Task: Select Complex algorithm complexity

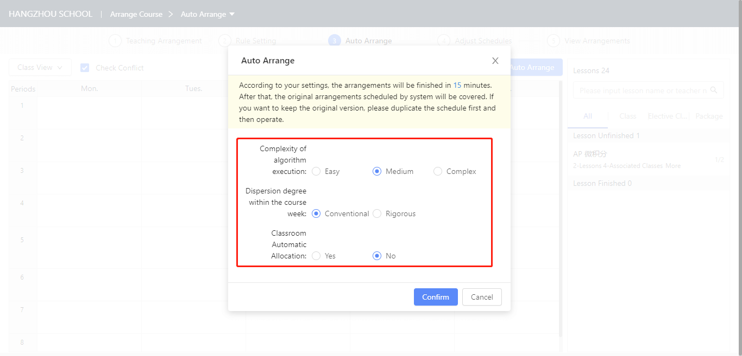Action: [438, 171]
